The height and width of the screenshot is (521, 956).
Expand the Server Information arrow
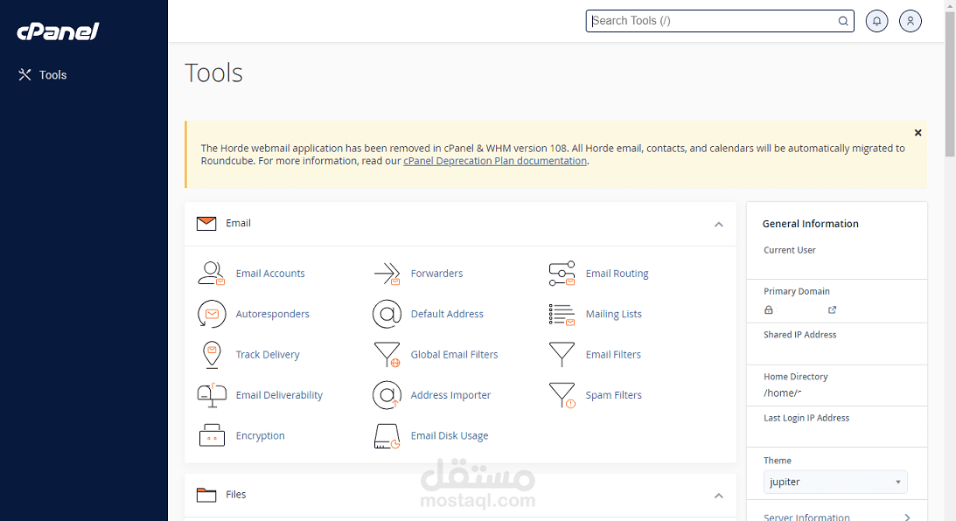pos(907,518)
